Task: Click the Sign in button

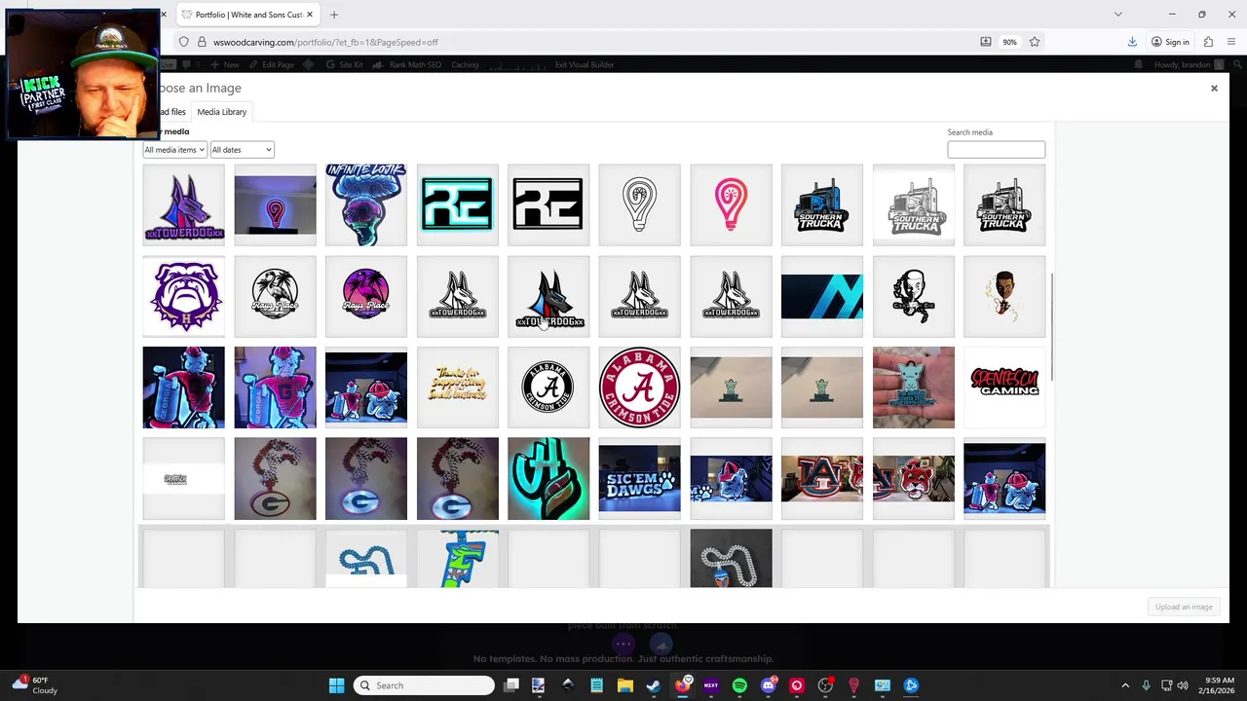Action: [x=1170, y=42]
